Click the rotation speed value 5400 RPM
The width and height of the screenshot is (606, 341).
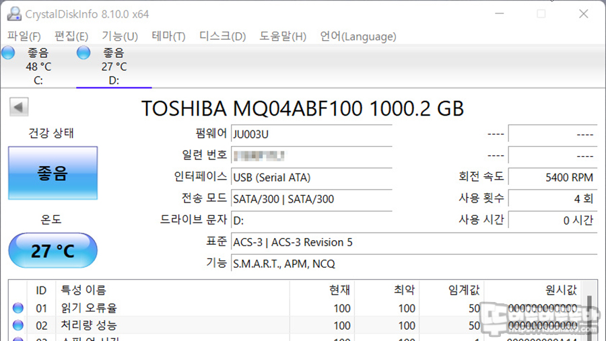click(553, 178)
